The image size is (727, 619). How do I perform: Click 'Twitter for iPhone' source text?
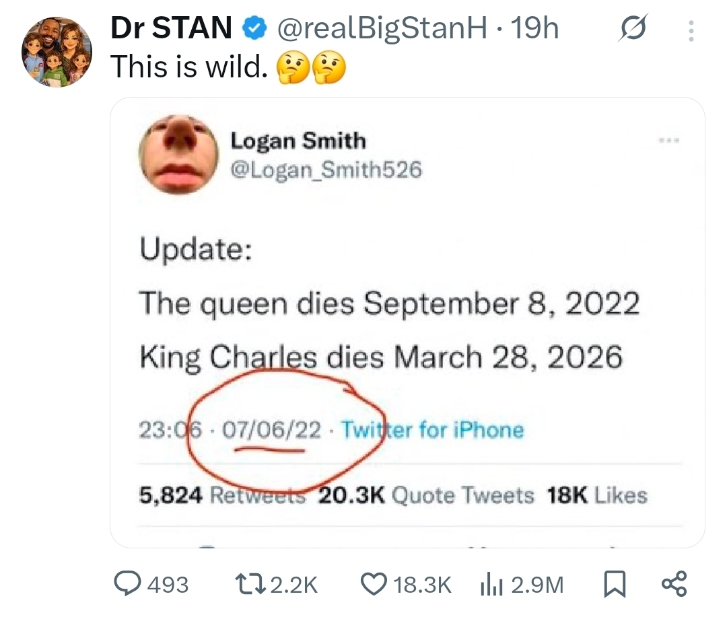point(432,429)
